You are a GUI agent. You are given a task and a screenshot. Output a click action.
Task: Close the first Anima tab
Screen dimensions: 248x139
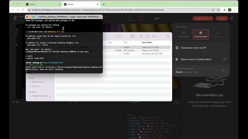coord(60,4)
